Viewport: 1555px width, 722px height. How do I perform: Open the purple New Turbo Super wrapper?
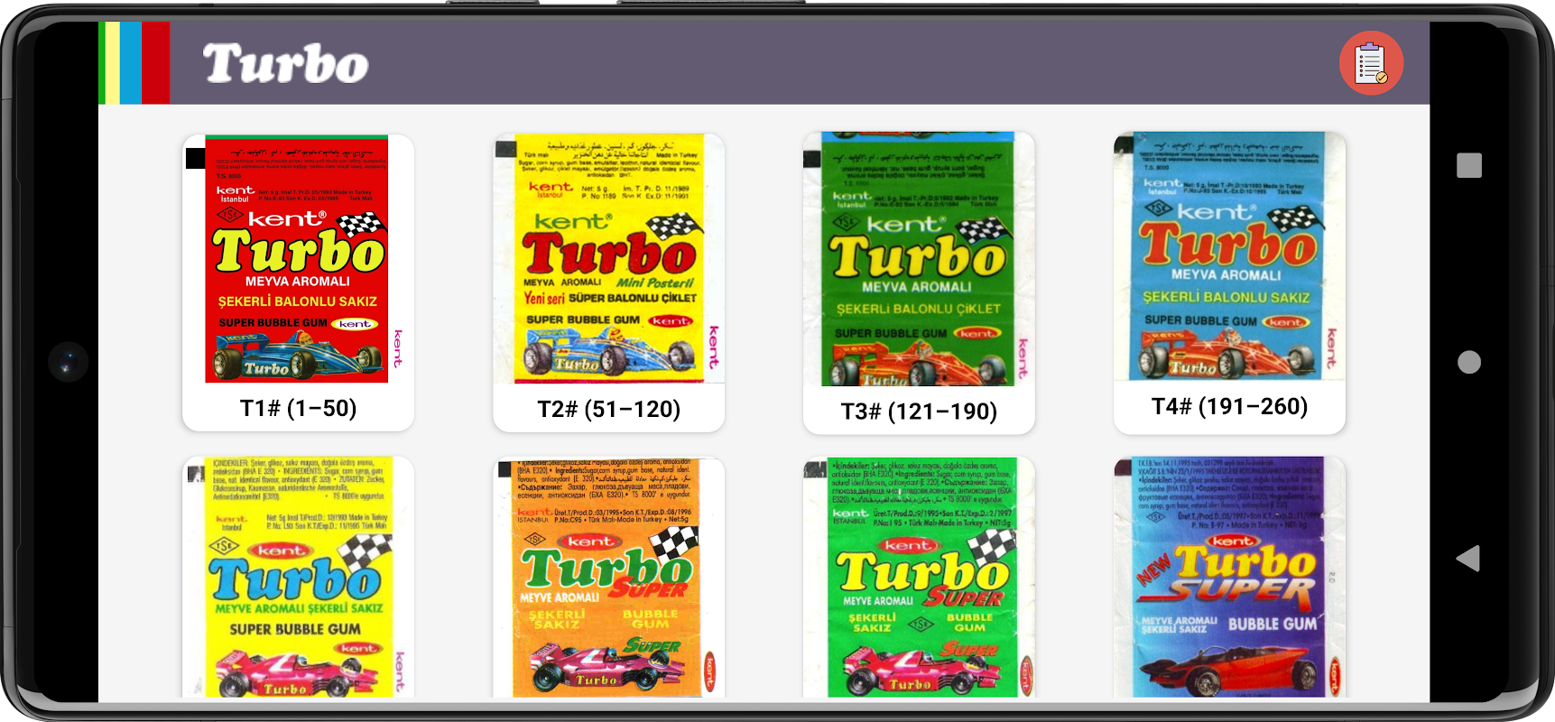coord(1229,578)
